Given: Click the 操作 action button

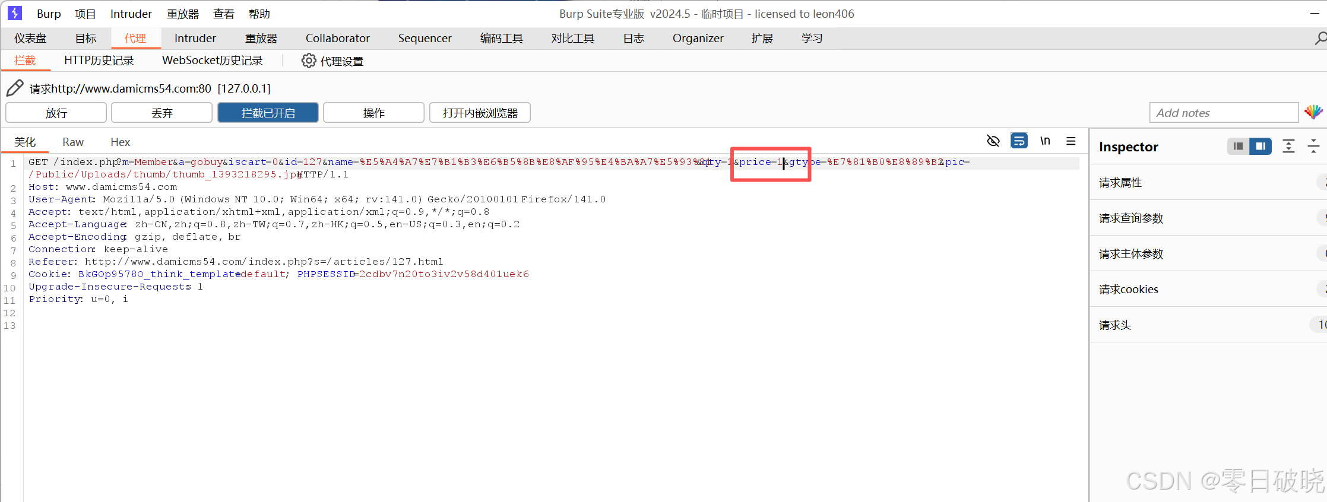Looking at the screenshot, I should [374, 113].
